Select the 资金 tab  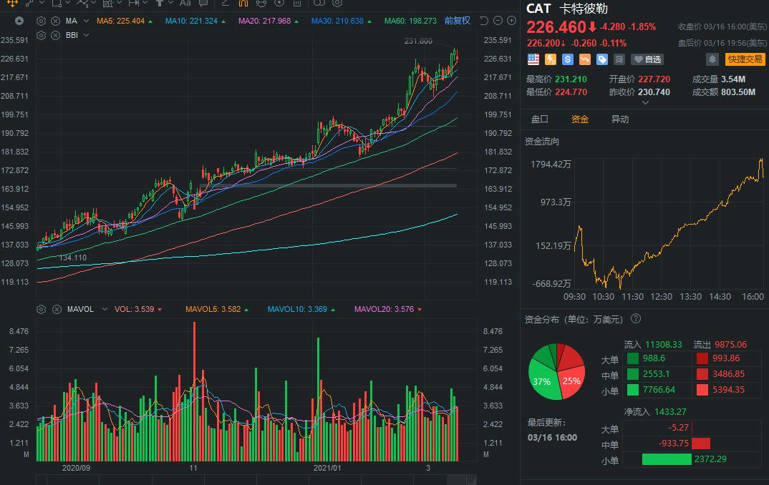pos(580,119)
